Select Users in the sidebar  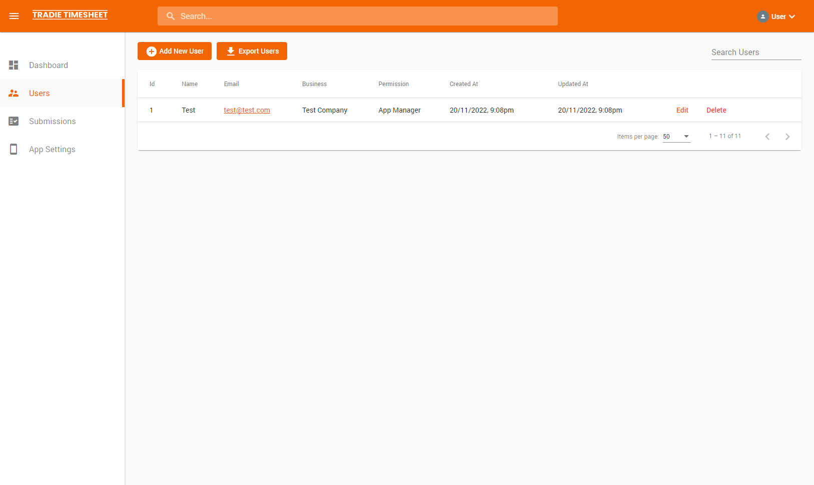[x=62, y=93]
